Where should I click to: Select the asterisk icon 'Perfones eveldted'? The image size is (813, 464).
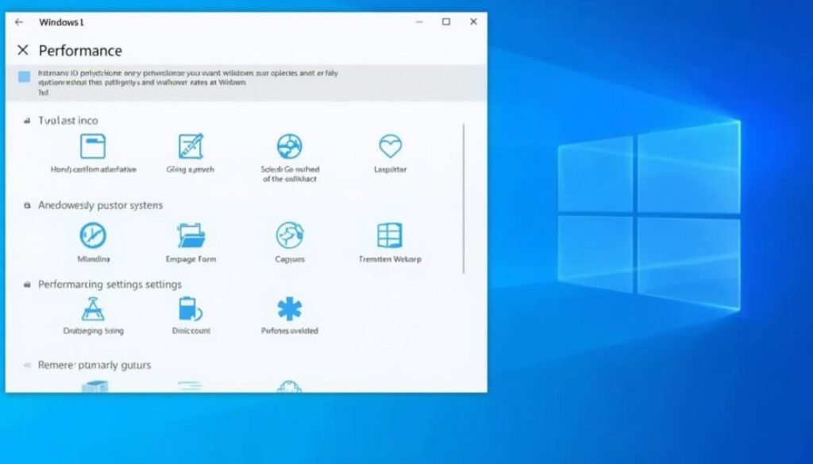point(289,309)
